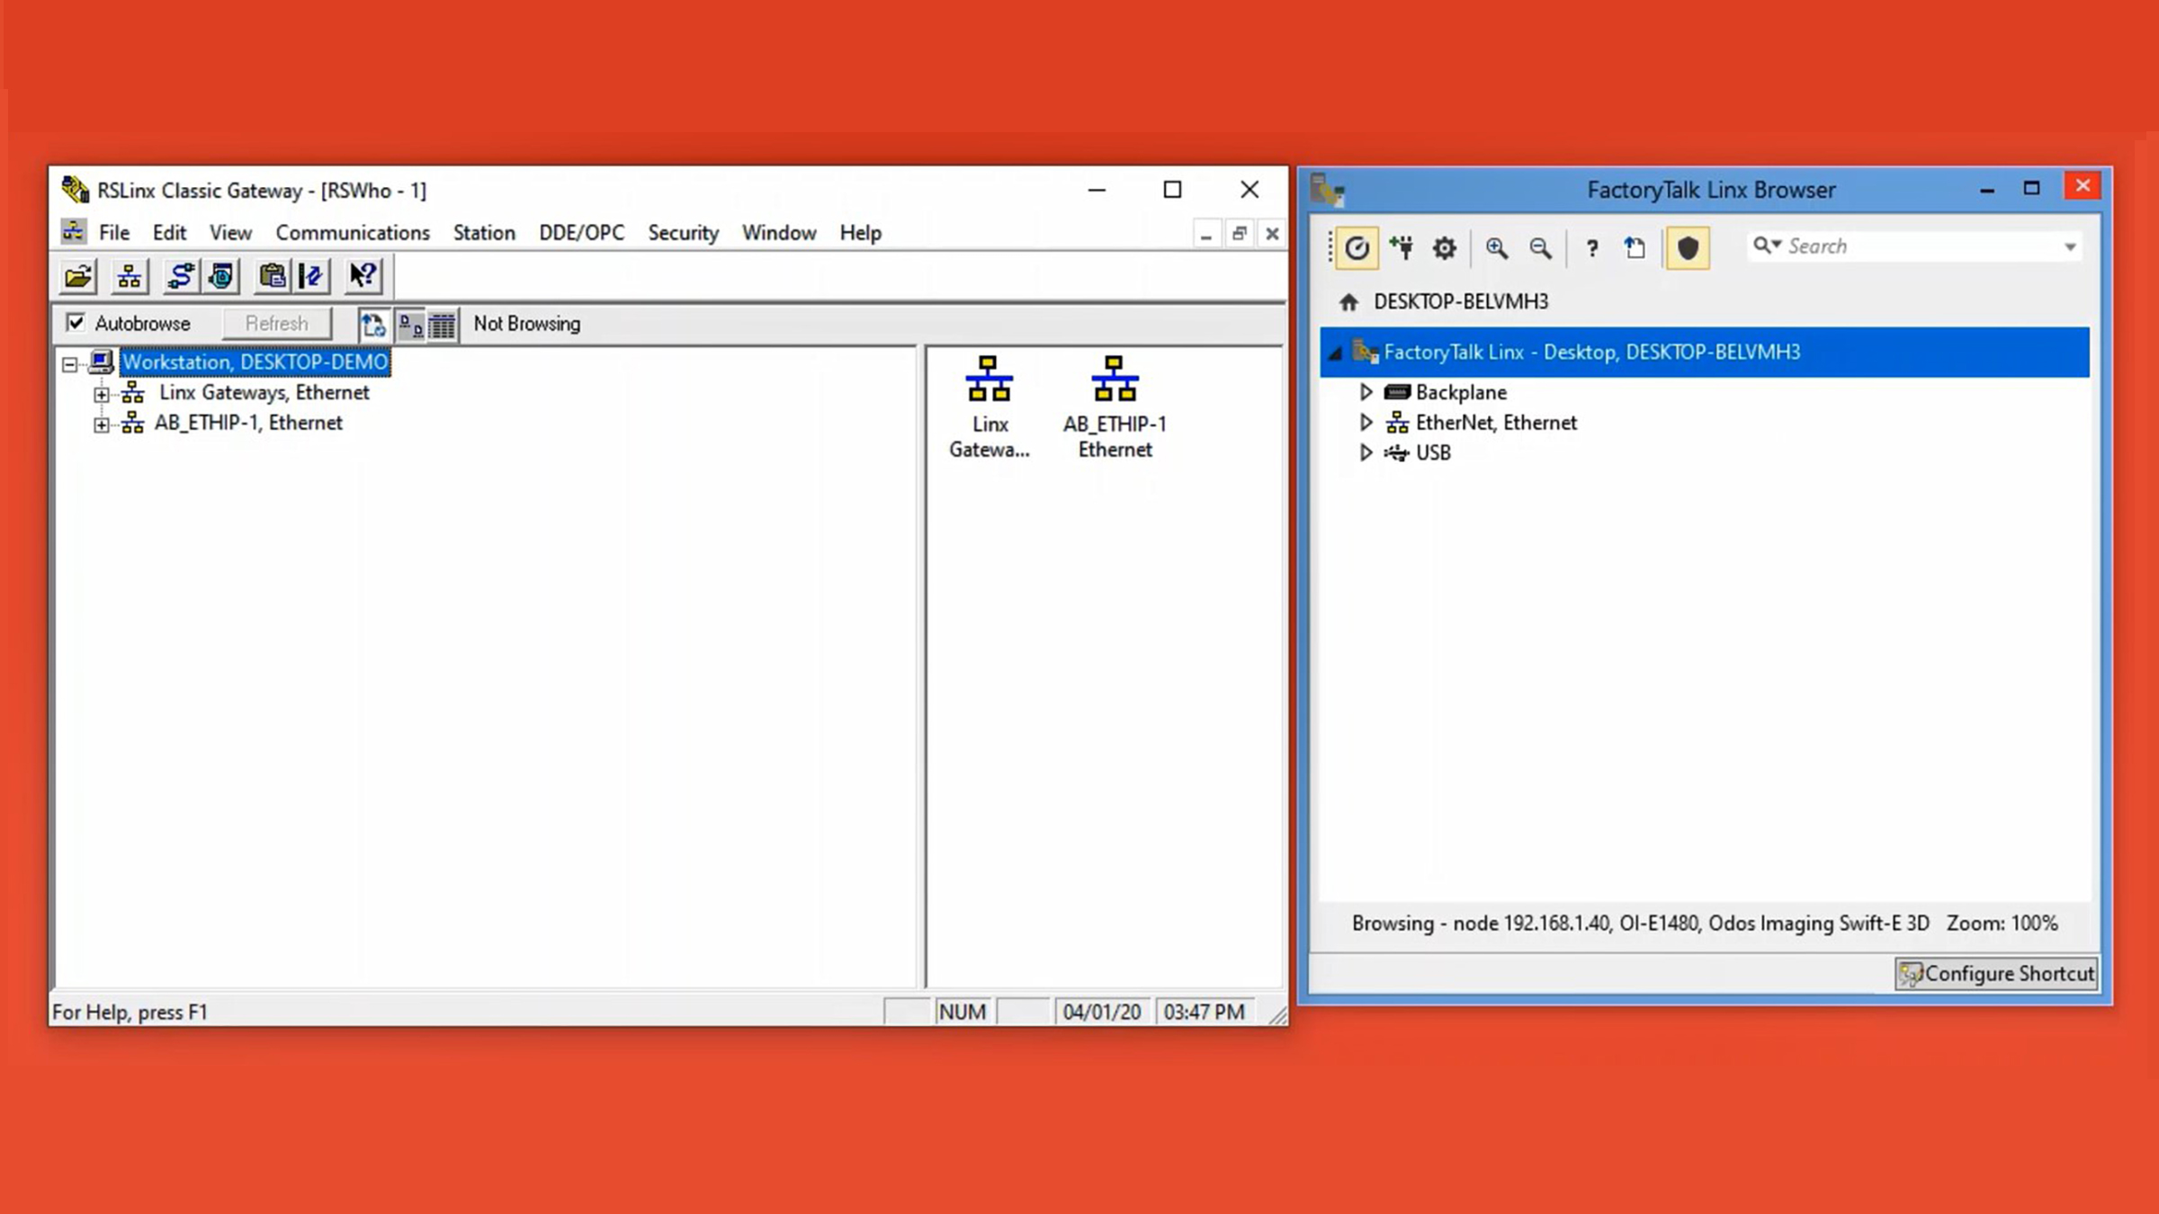Expand the AB_ETHIP-1, Ethernet tree node
Image resolution: width=2159 pixels, height=1214 pixels.
click(x=102, y=424)
